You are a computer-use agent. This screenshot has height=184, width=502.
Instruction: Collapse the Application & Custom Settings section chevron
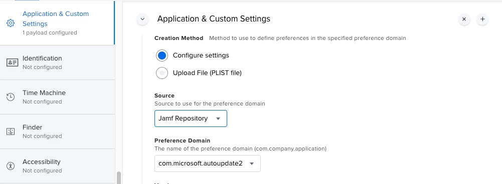click(143, 19)
